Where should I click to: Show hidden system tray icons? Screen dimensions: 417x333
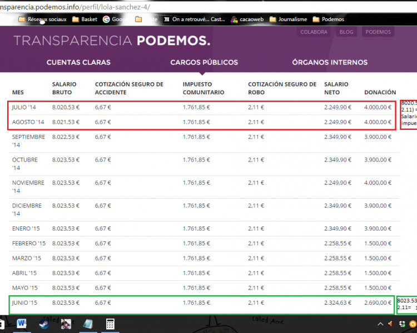click(x=380, y=324)
